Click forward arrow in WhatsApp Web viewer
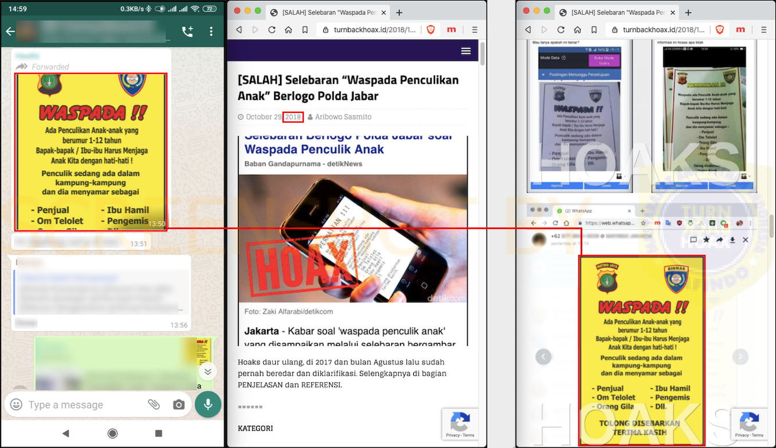This screenshot has height=448, width=776. pos(719,240)
